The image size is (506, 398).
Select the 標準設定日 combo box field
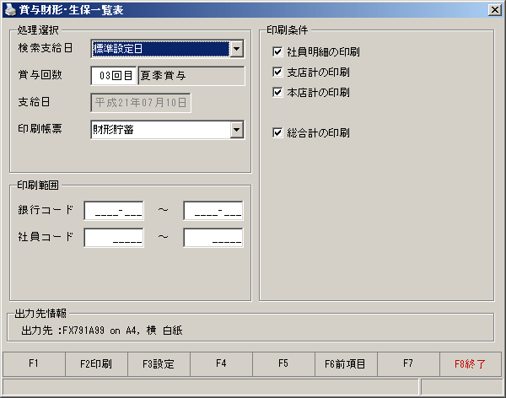pyautogui.click(x=161, y=49)
